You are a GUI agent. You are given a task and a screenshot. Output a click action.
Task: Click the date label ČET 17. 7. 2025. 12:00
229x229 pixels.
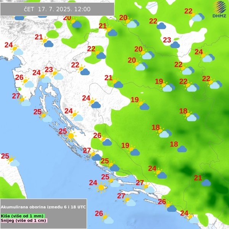tap(57, 9)
